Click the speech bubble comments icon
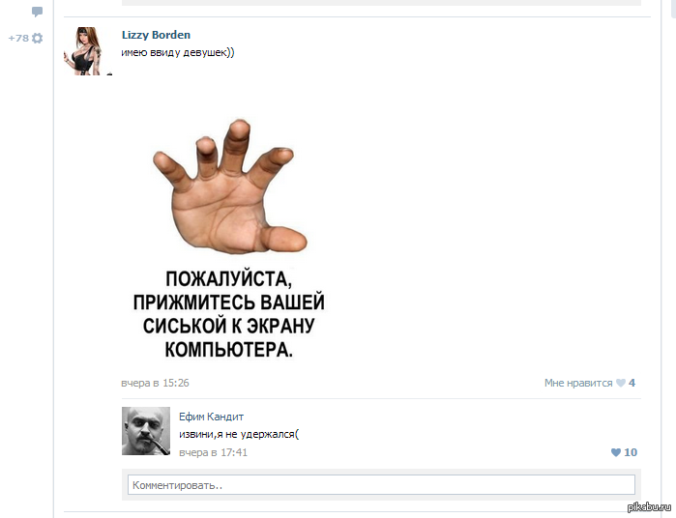 (x=37, y=12)
